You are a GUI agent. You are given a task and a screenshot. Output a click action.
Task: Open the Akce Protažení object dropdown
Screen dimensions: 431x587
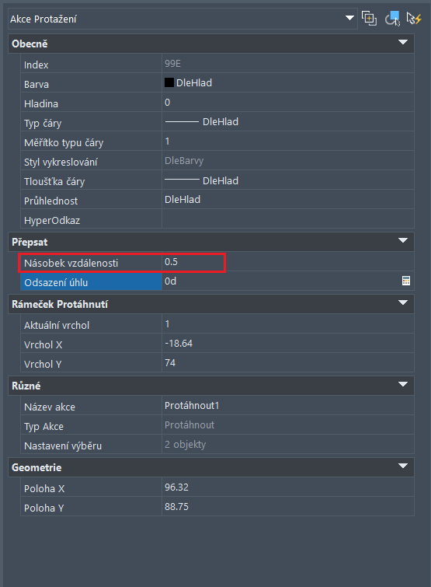tap(349, 18)
